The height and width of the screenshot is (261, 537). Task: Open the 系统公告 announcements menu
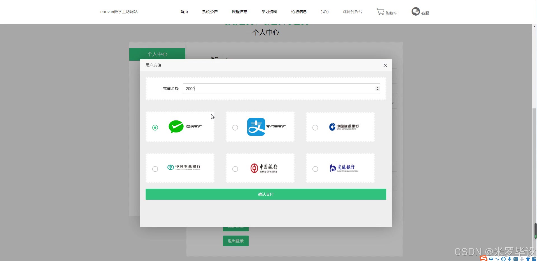coord(210,12)
